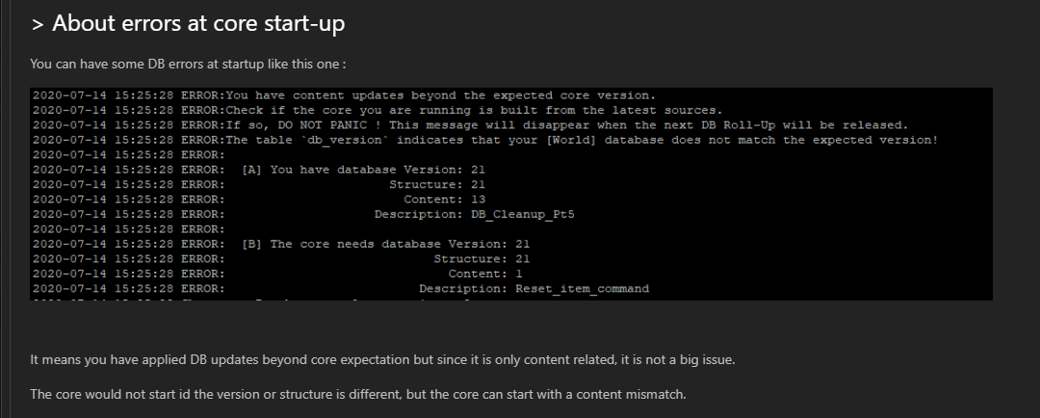The height and width of the screenshot is (418, 1040).
Task: Click the 'It means you have applied DB updates' paragraph
Action: click(382, 359)
